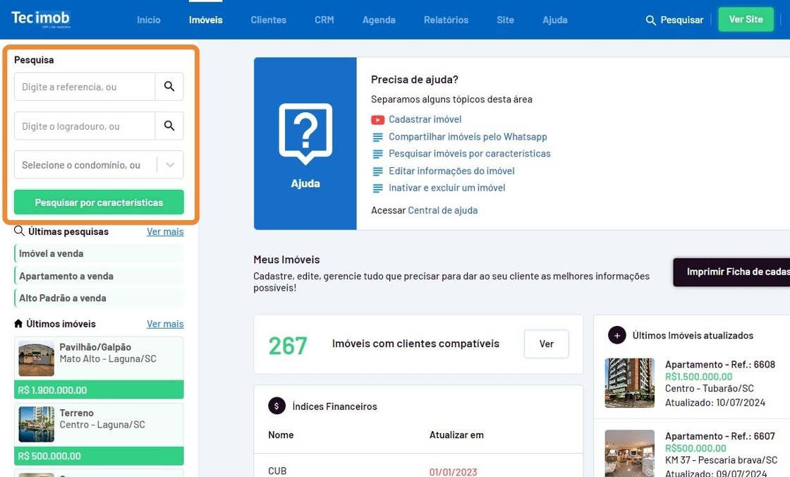Screen dimensions: 790x477
Task: Open the Pavilhão/Galpão property thumbnail
Action: pos(37,359)
